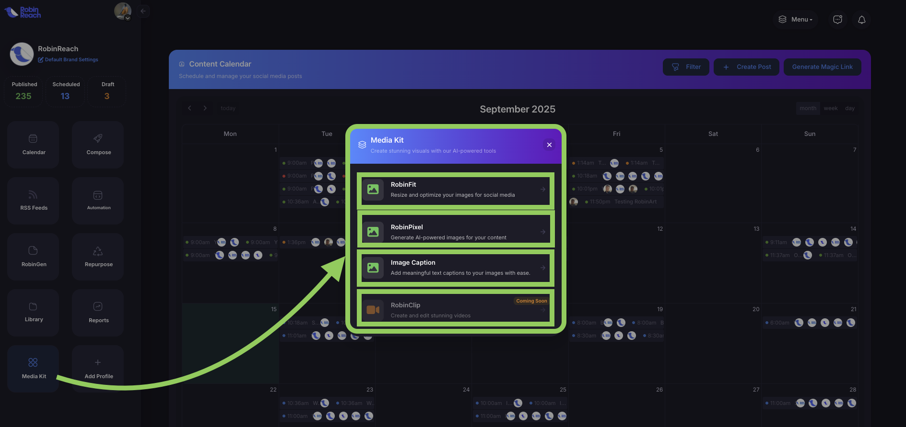
Task: Open the Media Kit tile
Action: pyautogui.click(x=33, y=369)
